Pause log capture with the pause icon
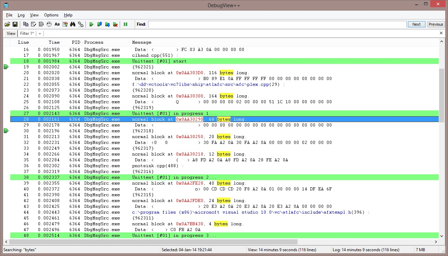Viewport: 448px width, 256px height. point(126,24)
